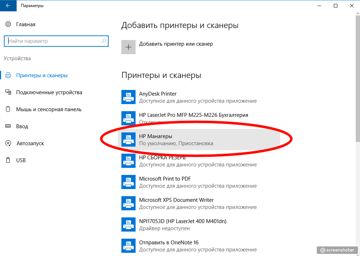
Task: Click the mouse icon in sidebar
Action: point(8,109)
